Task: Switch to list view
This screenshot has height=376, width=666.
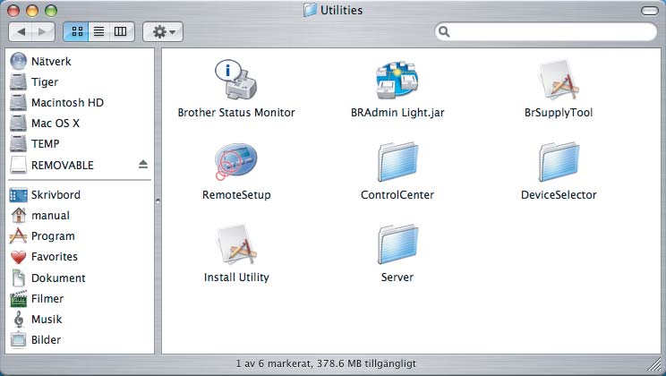Action: [99, 31]
